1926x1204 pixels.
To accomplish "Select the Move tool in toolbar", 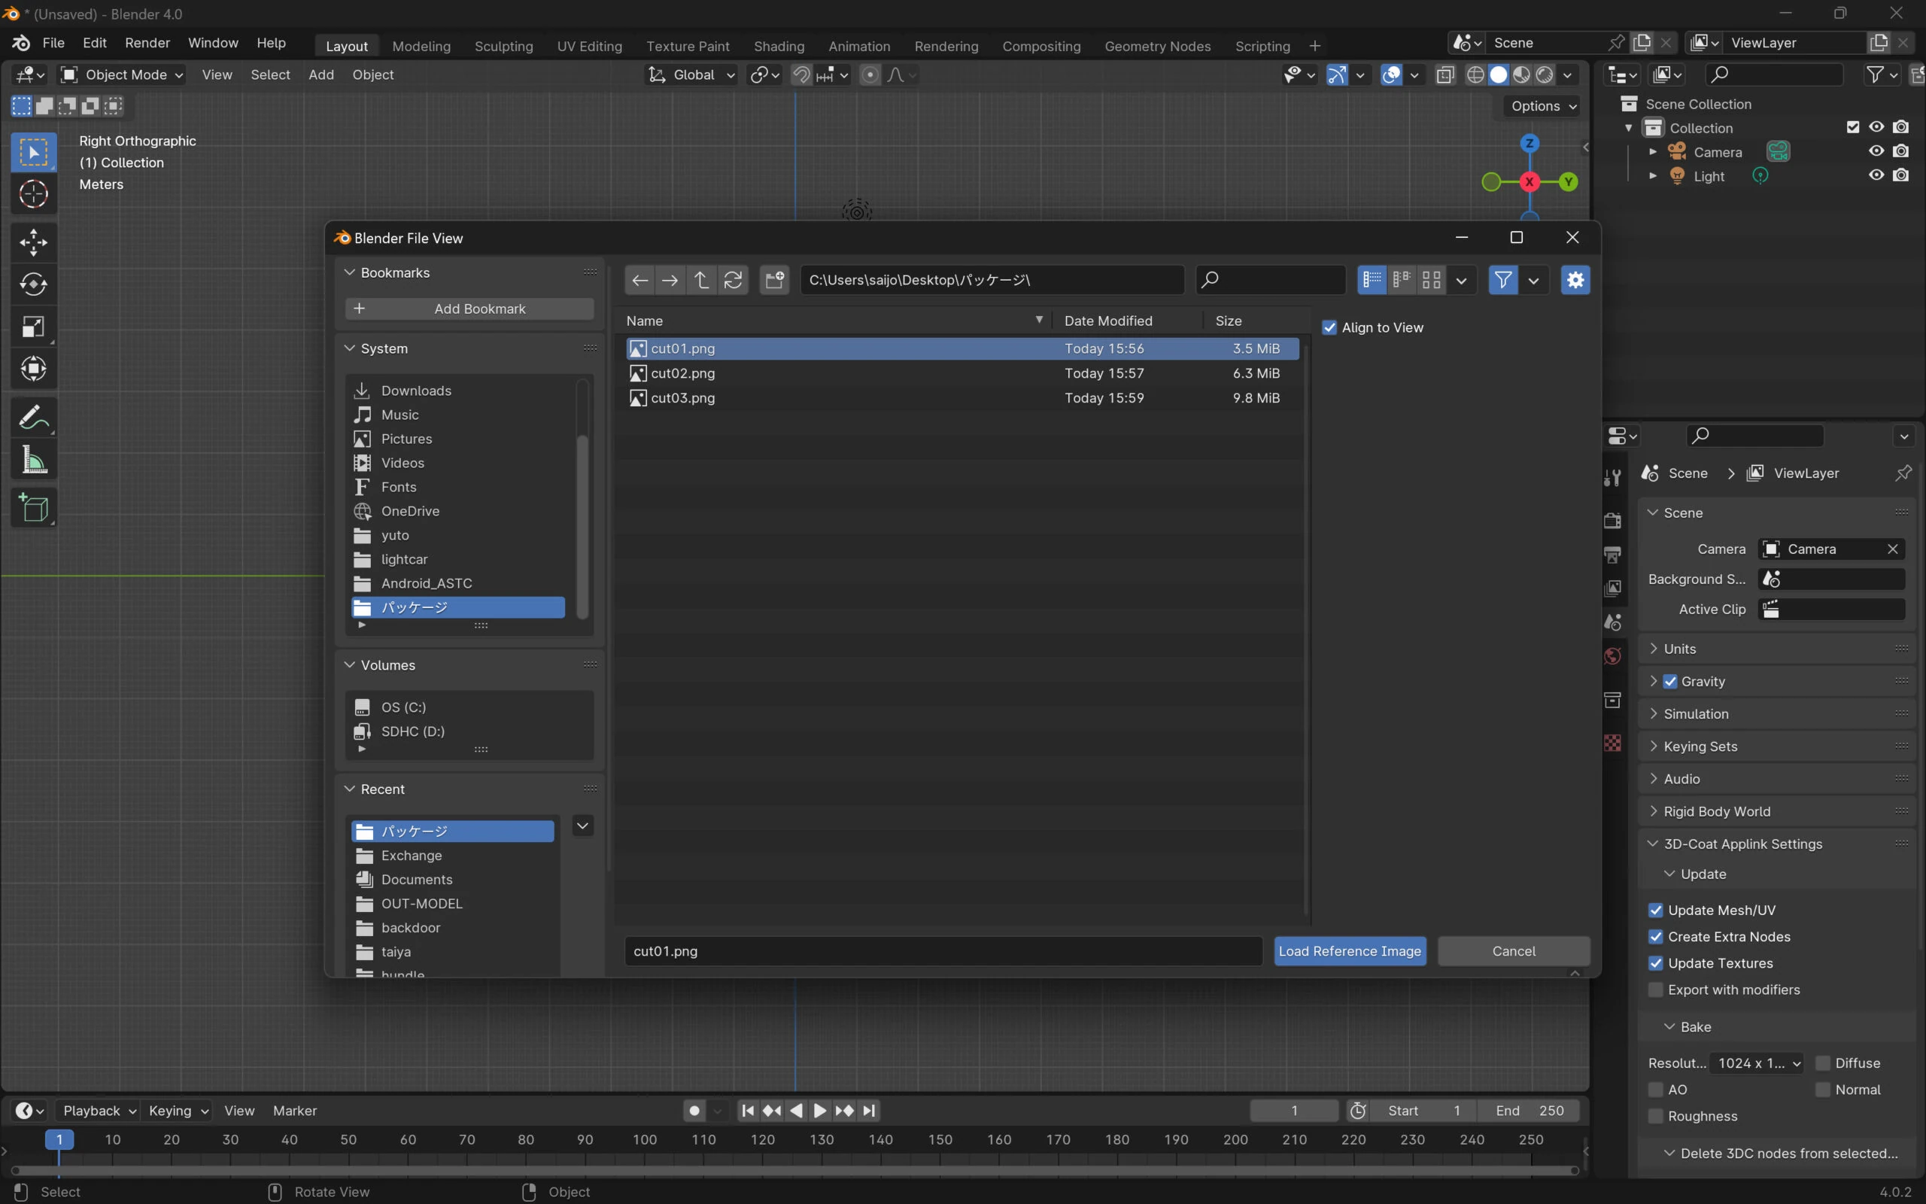I will coord(33,242).
